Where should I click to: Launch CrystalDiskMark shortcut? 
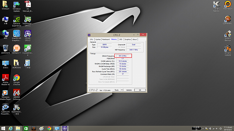pos(28,50)
